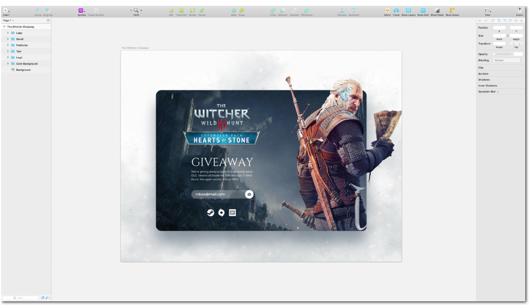530x305 pixels.
Task: Select the Background layer
Action: (26, 70)
